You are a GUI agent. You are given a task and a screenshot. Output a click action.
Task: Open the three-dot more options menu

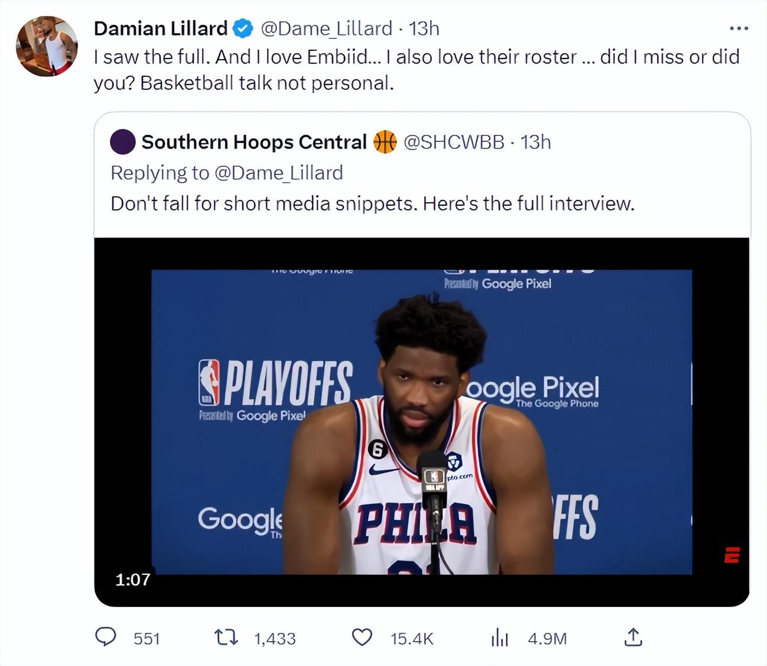(739, 28)
